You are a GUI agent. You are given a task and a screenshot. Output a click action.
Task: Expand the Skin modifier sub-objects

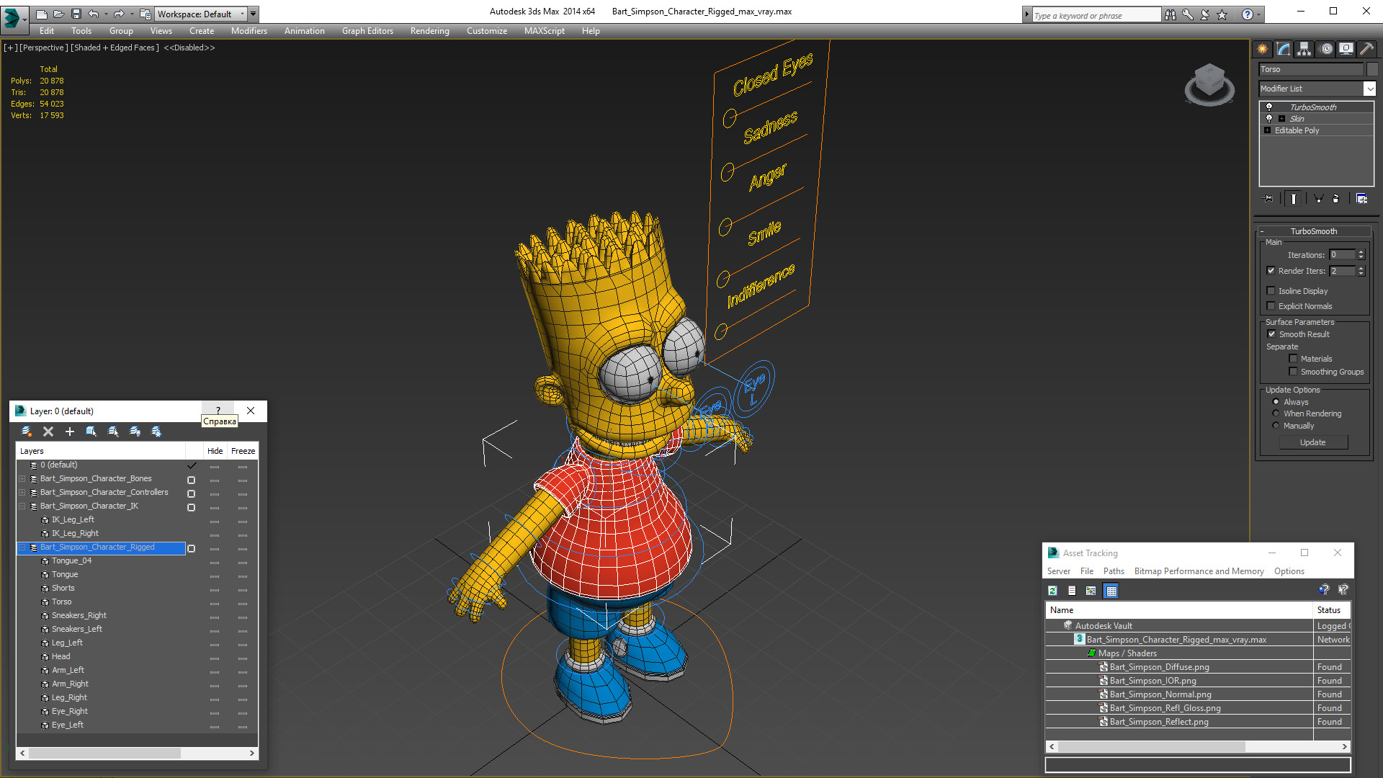1281,119
